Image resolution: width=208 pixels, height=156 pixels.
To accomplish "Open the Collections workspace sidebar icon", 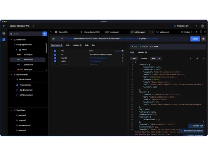I will (4, 40).
